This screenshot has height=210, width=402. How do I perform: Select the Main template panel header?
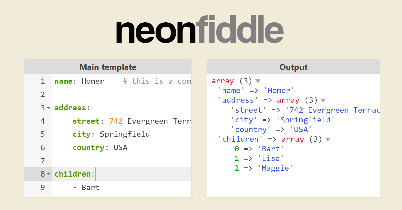coord(108,67)
